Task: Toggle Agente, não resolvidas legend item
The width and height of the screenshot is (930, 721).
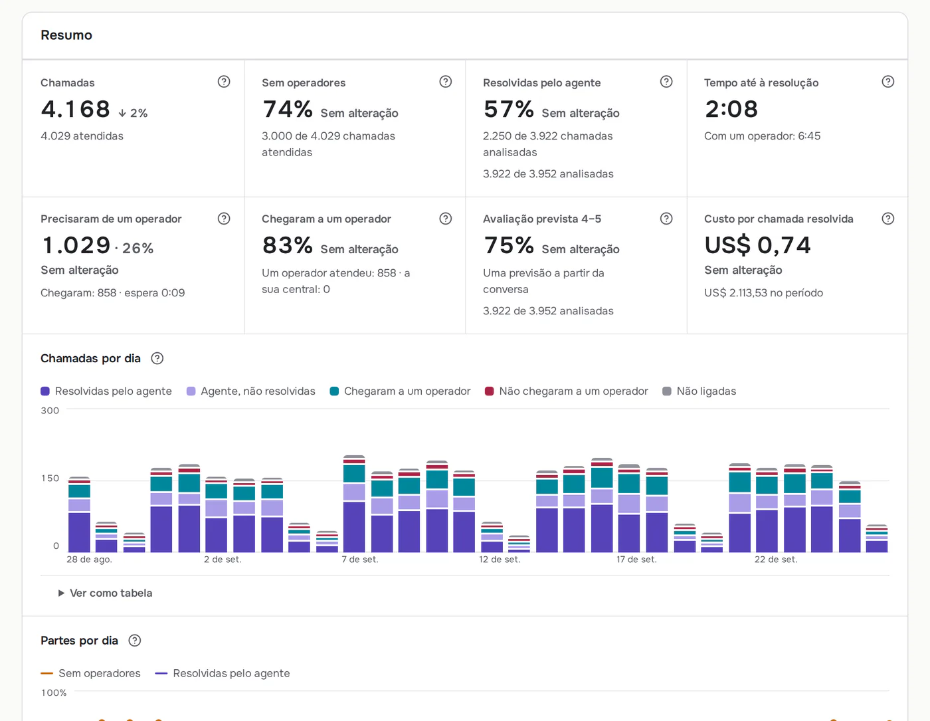Action: pos(251,391)
